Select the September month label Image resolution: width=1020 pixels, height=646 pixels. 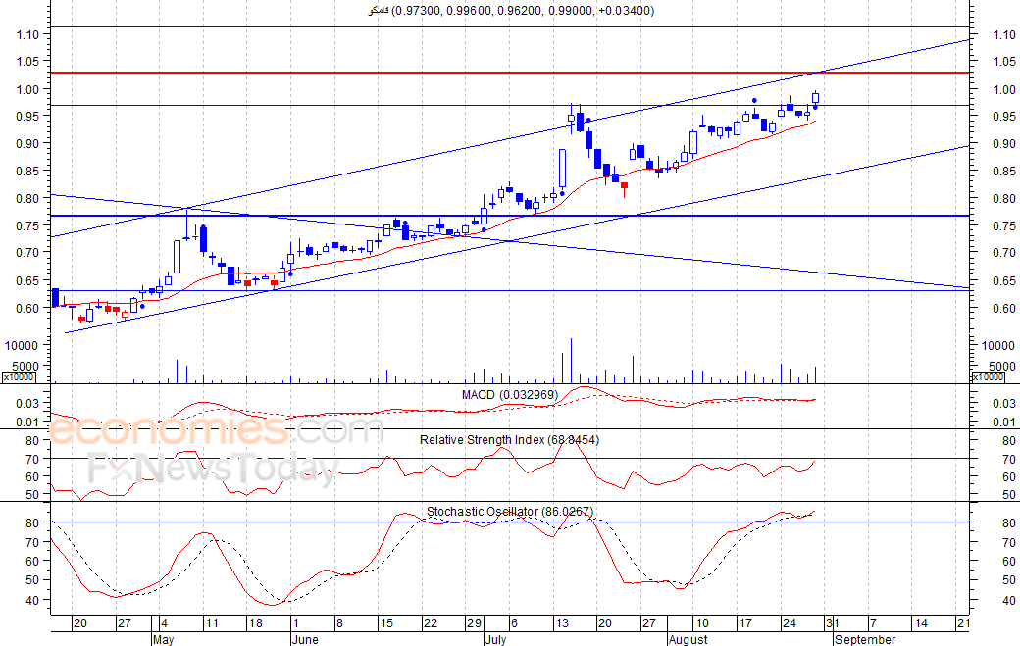coord(864,639)
